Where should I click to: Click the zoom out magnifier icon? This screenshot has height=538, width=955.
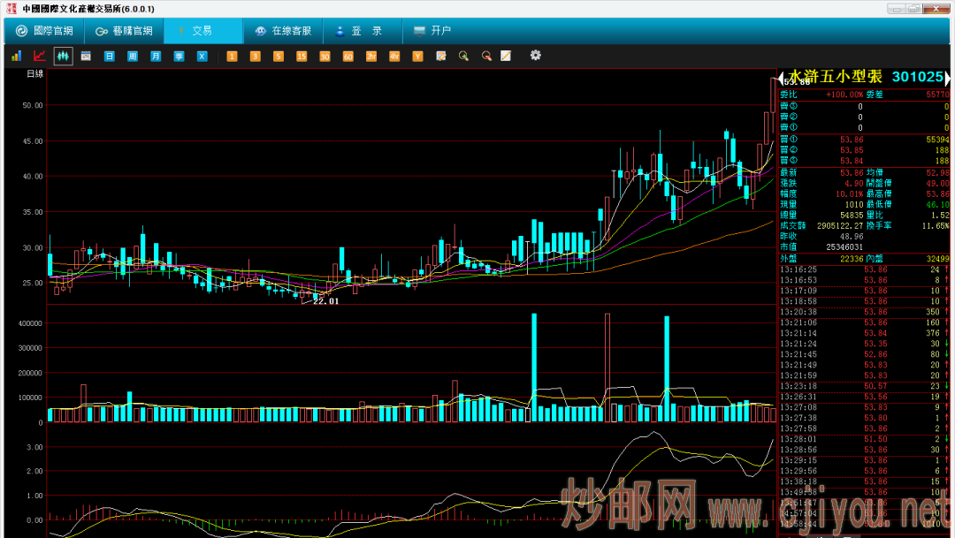(485, 56)
